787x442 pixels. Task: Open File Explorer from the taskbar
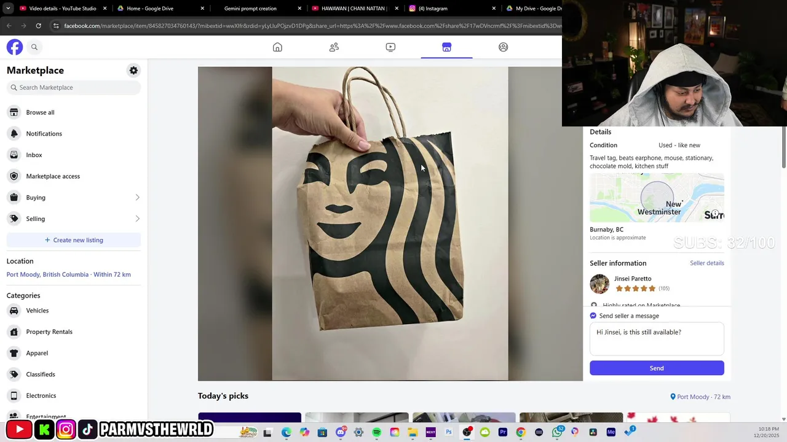413,432
